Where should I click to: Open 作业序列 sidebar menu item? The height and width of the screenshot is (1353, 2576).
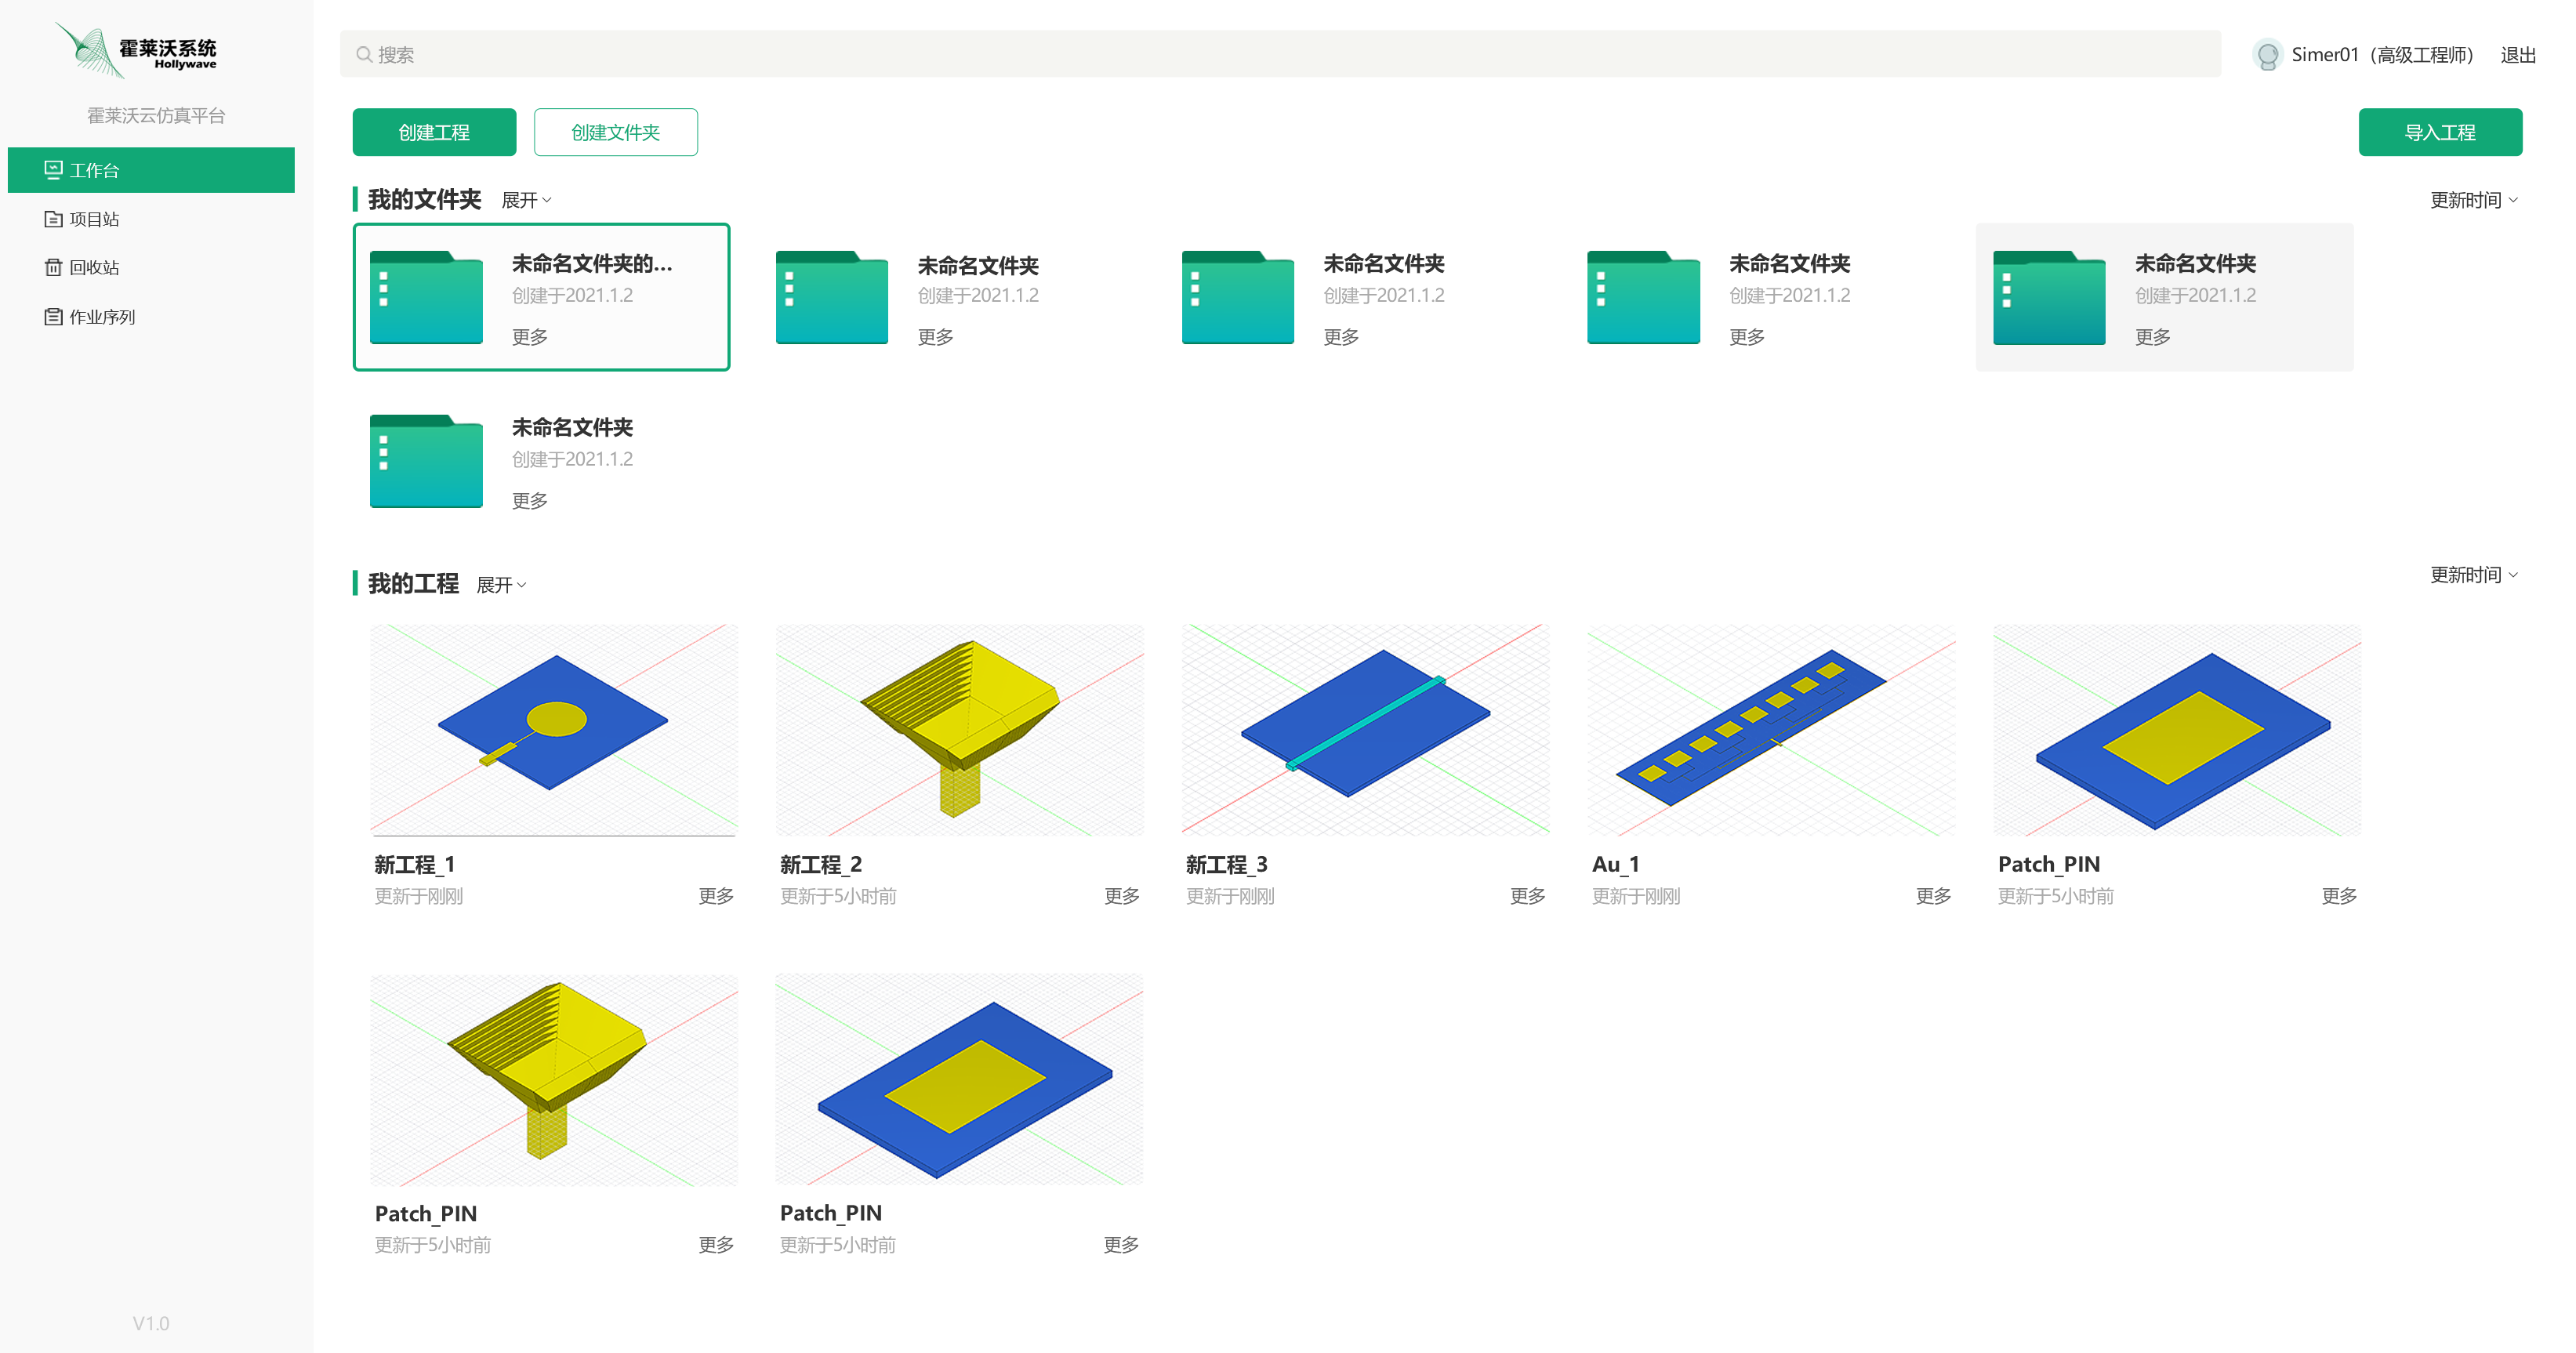[101, 317]
